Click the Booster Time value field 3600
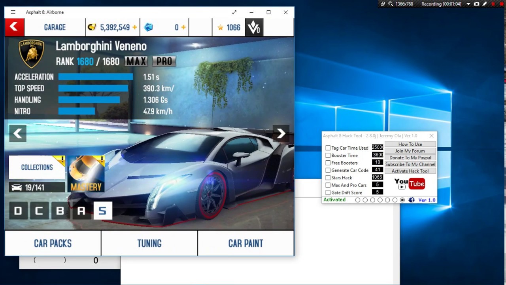This screenshot has width=506, height=285. [x=378, y=155]
